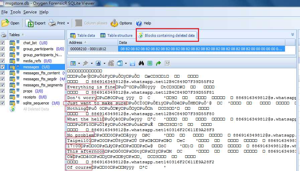Open the Tools menu
The height and width of the screenshot is (171, 300).
(x=15, y=12)
